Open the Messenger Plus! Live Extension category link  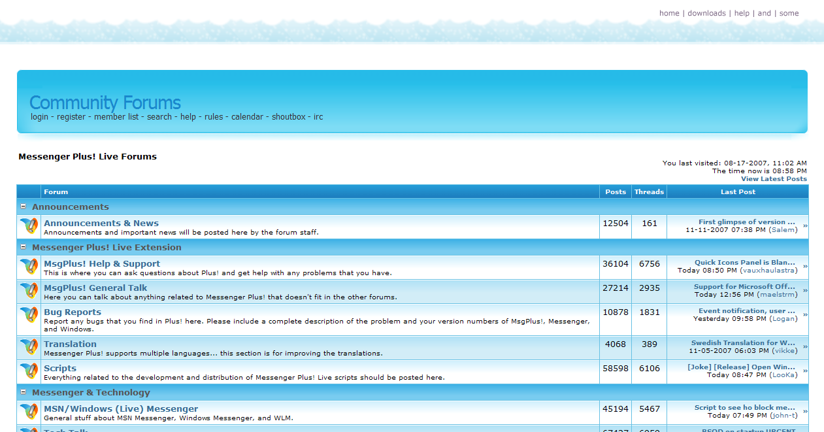(107, 247)
